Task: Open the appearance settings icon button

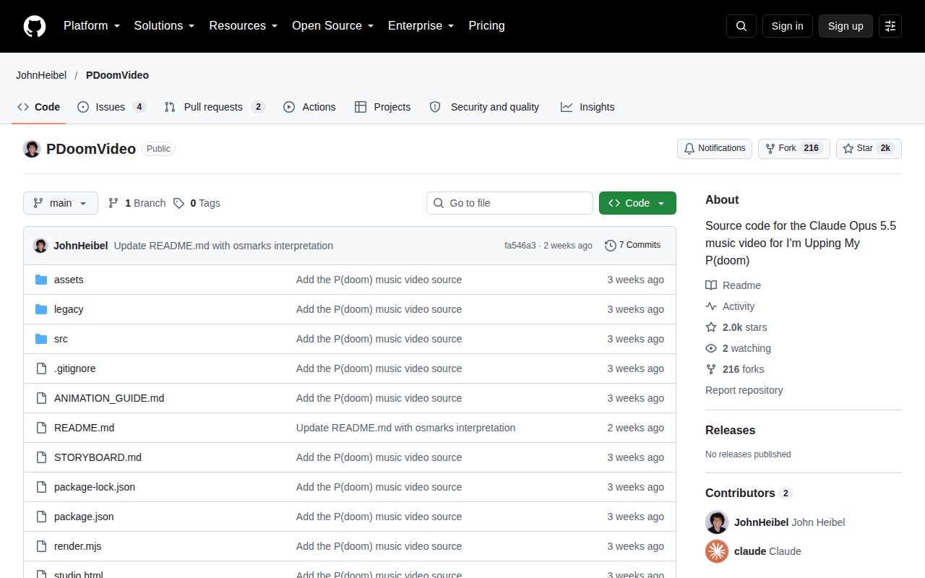Action: tap(890, 26)
